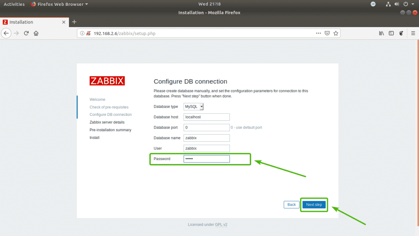The height and width of the screenshot is (236, 419).
Task: Open Firefox Web Browser app menu
Action: pos(59,4)
